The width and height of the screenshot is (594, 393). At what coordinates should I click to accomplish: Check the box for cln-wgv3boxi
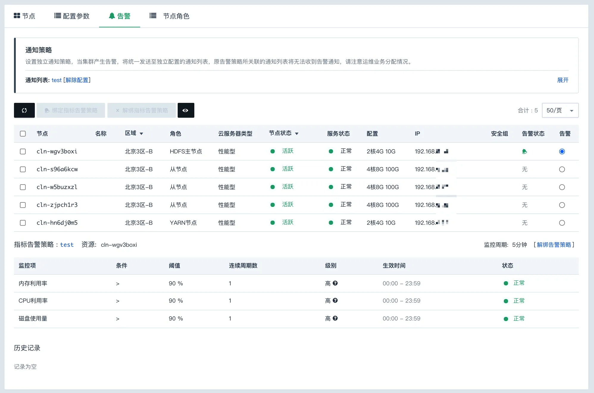point(23,151)
